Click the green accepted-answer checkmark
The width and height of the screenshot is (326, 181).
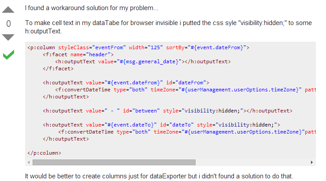click(x=9, y=55)
